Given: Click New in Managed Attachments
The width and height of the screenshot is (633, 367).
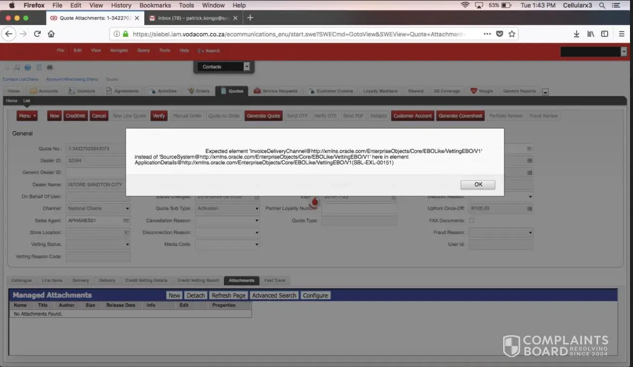Looking at the screenshot, I should pos(174,295).
